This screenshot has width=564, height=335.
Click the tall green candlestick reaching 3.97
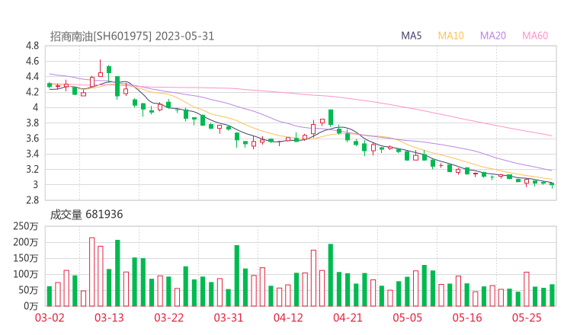(x=331, y=117)
